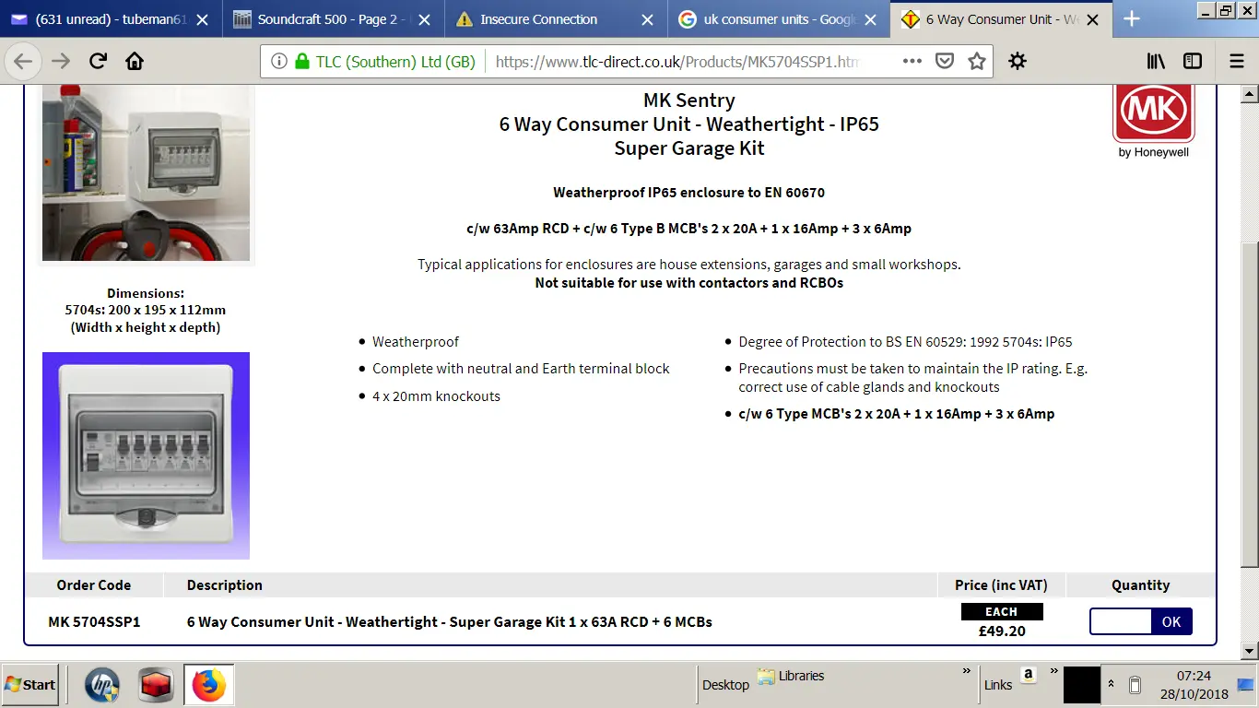Screen dimensions: 1259x708
Task: Open the Library bookmarks and history icon
Action: 1156,62
